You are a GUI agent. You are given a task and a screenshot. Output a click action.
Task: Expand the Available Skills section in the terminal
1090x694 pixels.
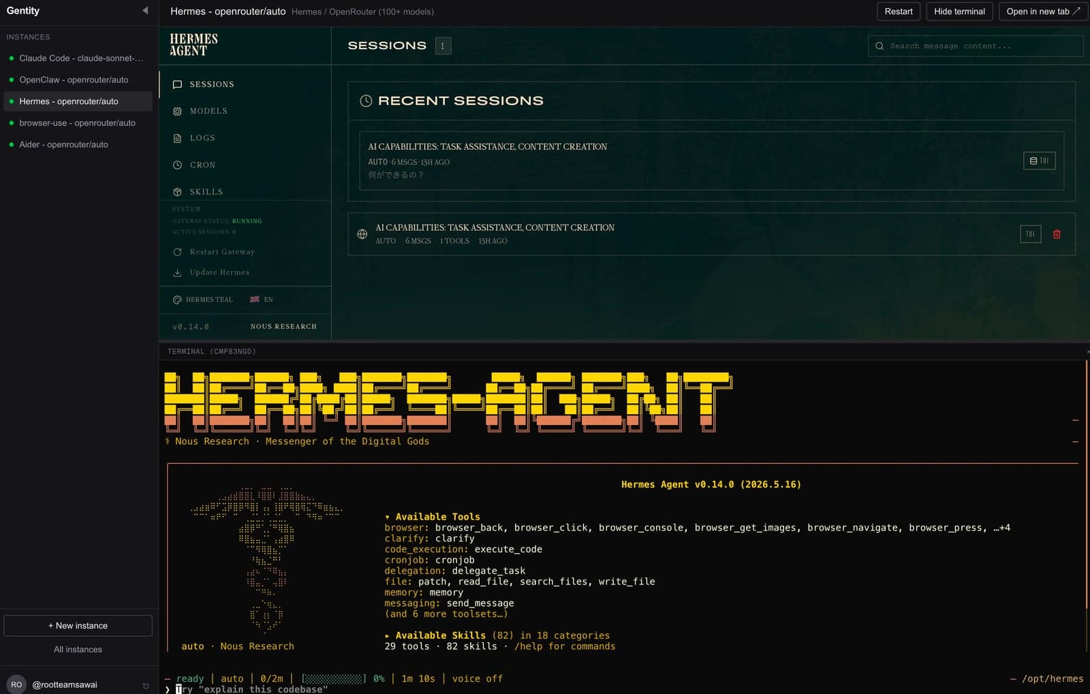click(x=497, y=635)
